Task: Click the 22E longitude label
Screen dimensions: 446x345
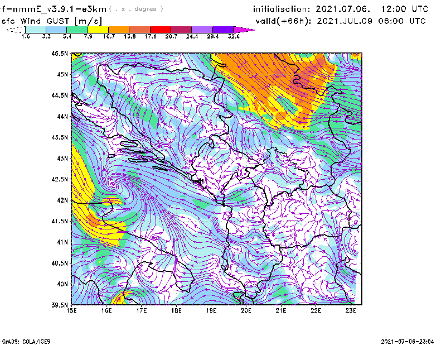Action: coord(316,310)
